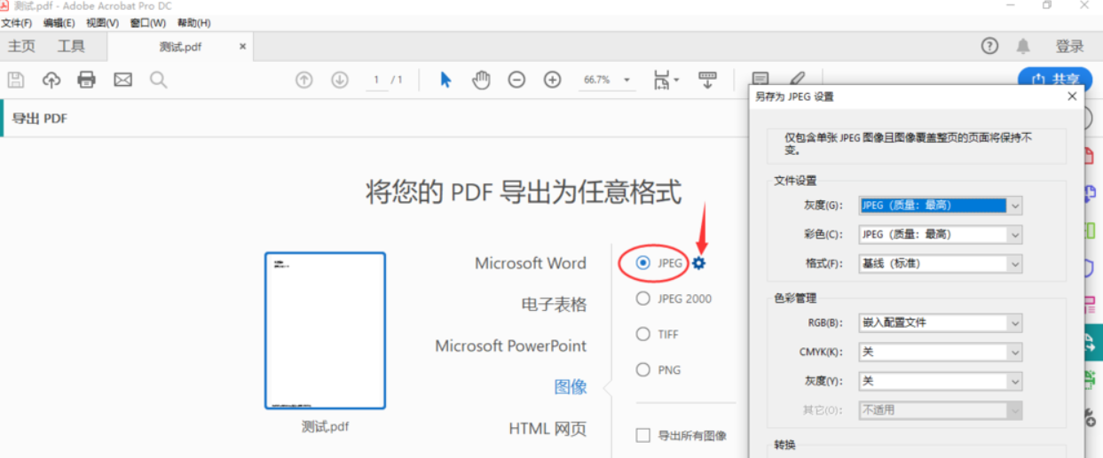This screenshot has width=1103, height=458.
Task: Open the 视图(V) menu
Action: point(102,22)
